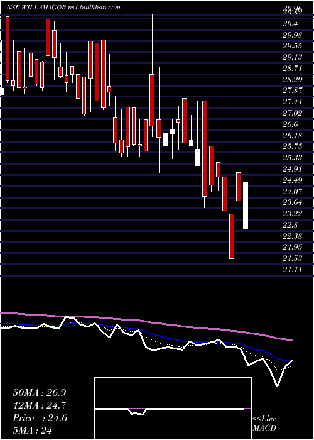Click the 50MA : 26.9 indicator text
This screenshot has height=440, width=314.
[40, 393]
